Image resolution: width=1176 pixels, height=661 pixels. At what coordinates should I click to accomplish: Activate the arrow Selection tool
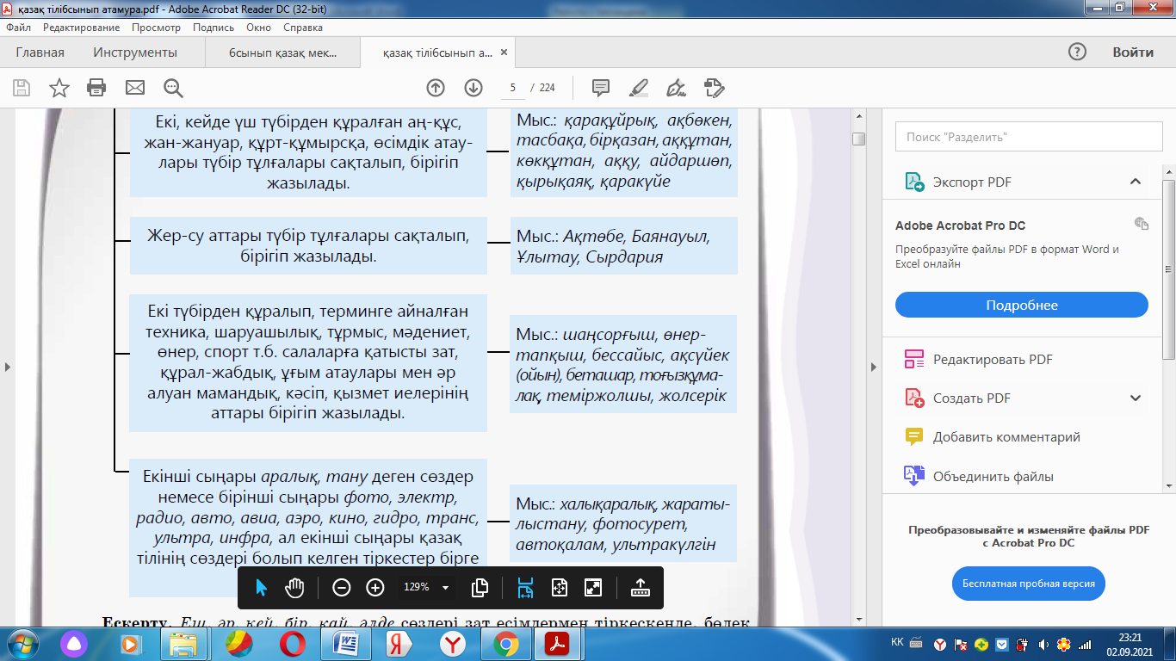point(262,588)
